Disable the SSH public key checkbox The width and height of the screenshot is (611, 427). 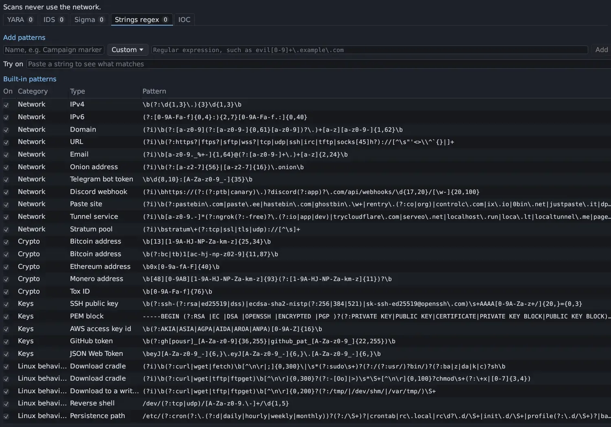6,304
